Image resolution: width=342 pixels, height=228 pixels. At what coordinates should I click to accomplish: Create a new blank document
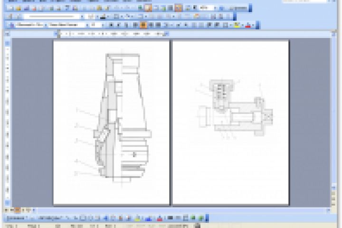(10, 8)
